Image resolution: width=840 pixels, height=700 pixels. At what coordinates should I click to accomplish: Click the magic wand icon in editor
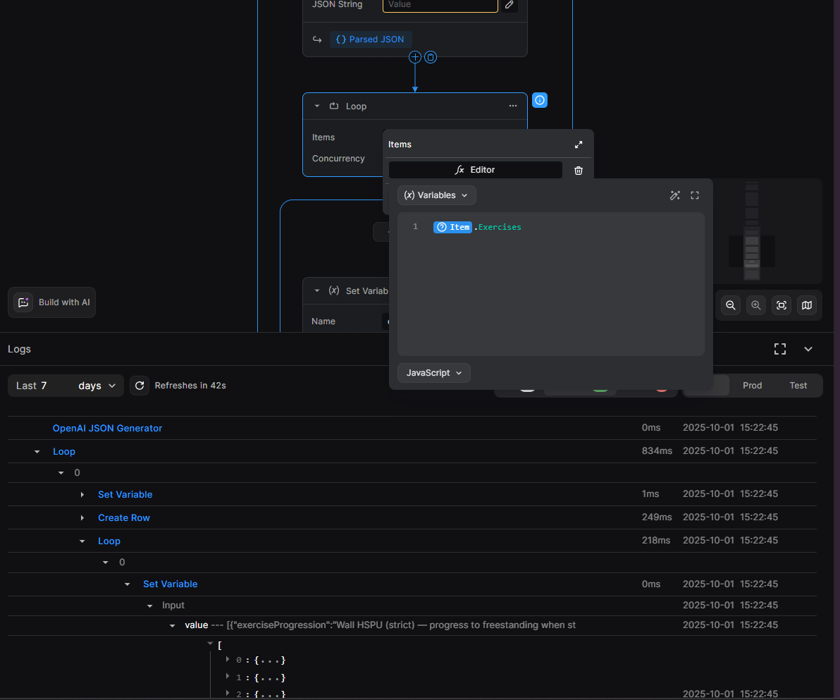[675, 196]
